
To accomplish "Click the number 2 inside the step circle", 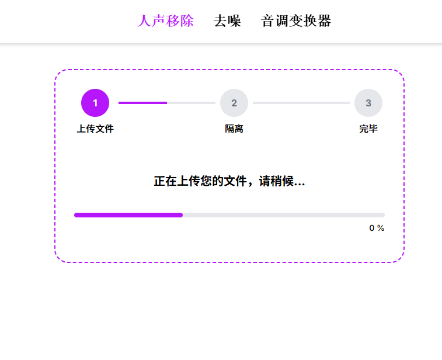I will point(234,103).
